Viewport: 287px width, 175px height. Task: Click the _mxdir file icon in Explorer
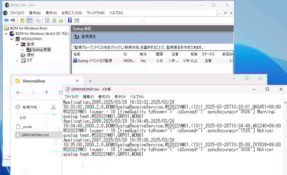click(x=18, y=127)
